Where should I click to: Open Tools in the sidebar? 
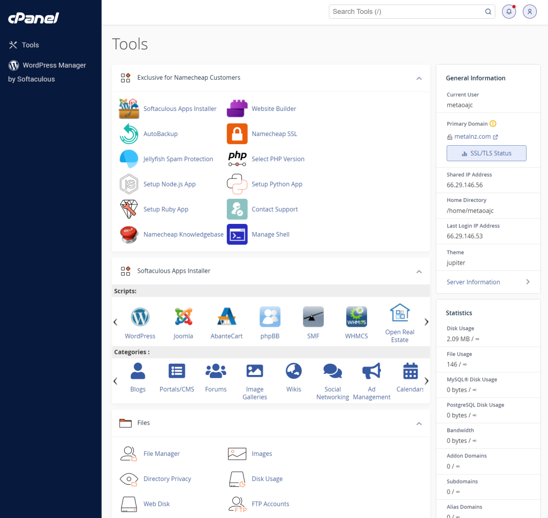click(x=24, y=45)
